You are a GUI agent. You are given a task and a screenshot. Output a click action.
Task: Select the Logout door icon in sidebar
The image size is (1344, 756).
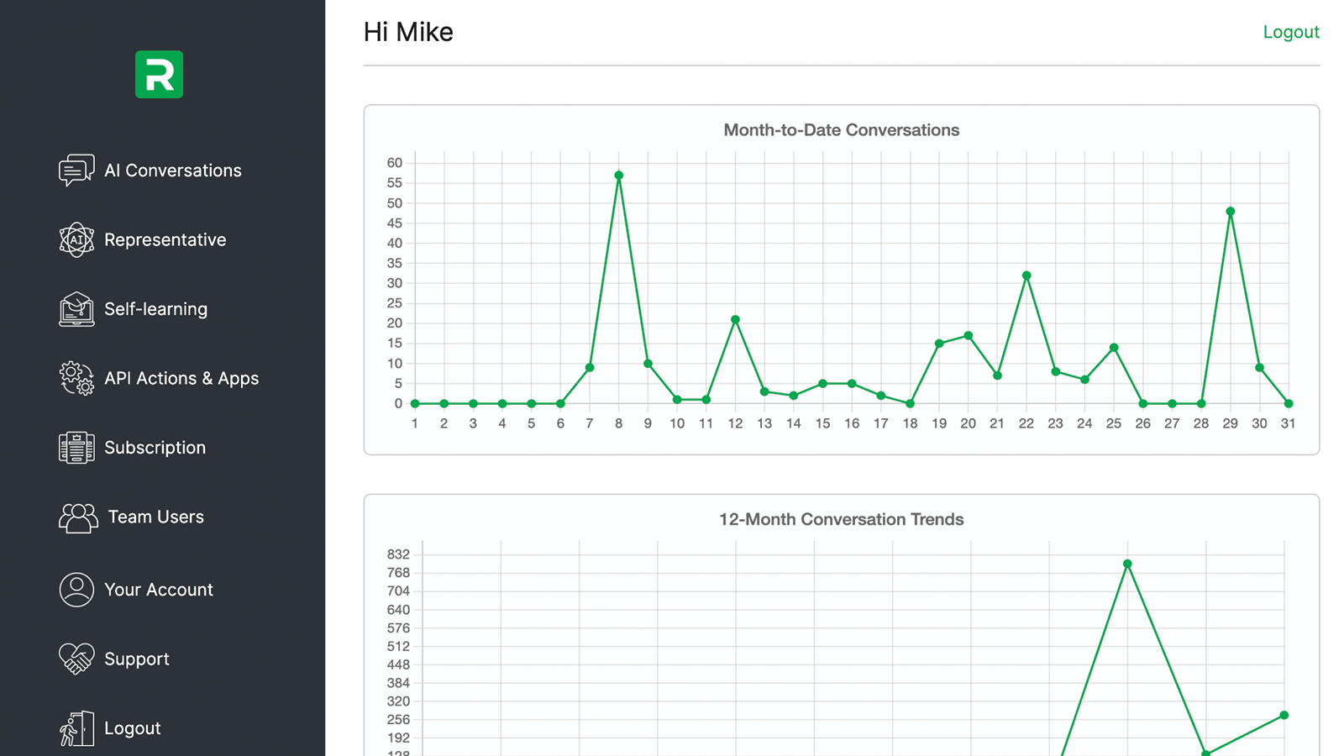coord(76,727)
